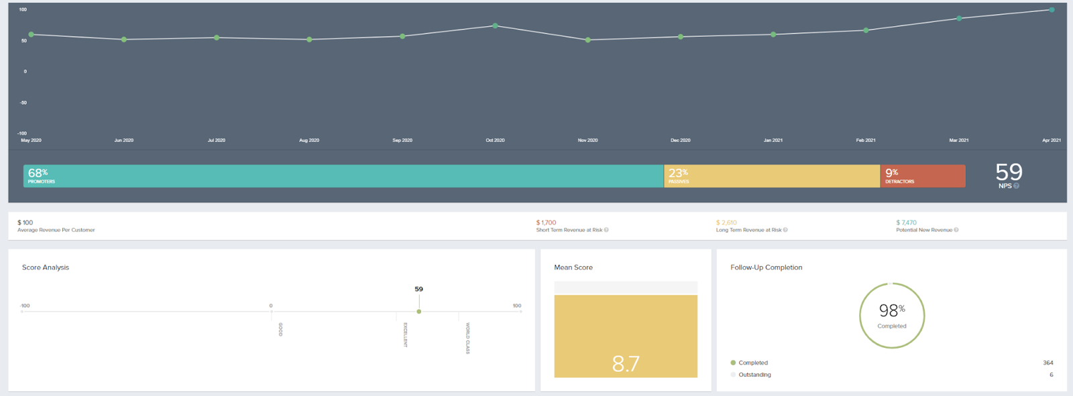The height and width of the screenshot is (396, 1073).
Task: Click the WORLD CLASS label on score scale
Action: click(467, 338)
